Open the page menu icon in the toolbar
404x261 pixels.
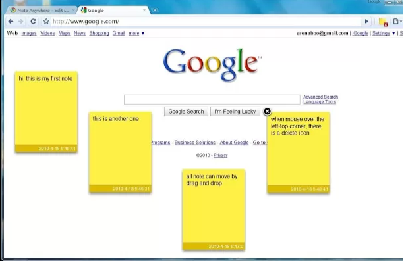point(397,21)
